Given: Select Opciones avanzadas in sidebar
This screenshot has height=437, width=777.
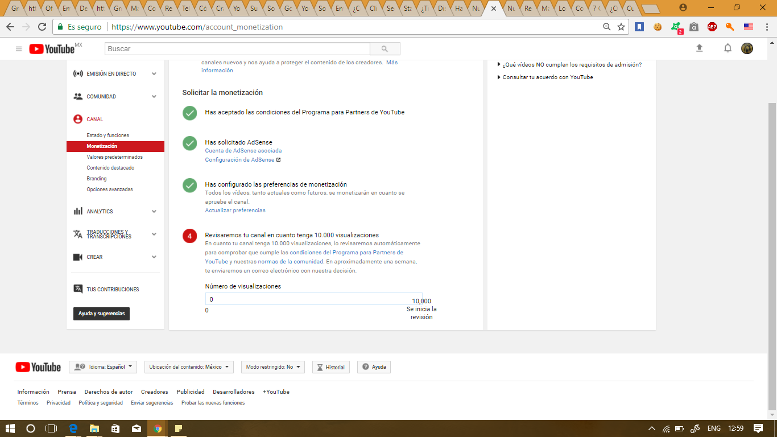Looking at the screenshot, I should 110,189.
